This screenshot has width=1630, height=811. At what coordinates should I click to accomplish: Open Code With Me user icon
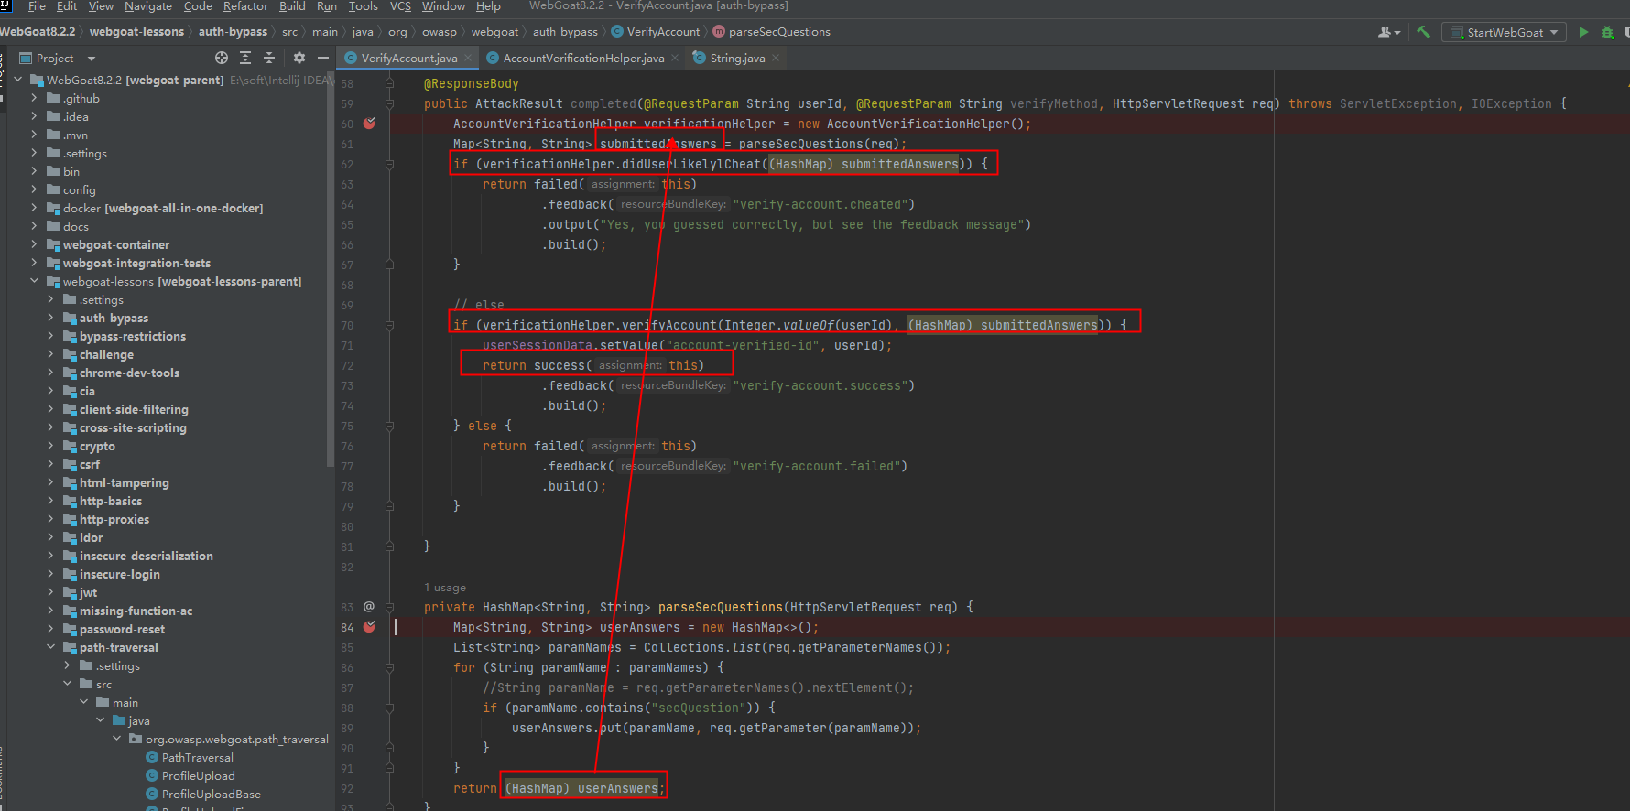(1388, 32)
